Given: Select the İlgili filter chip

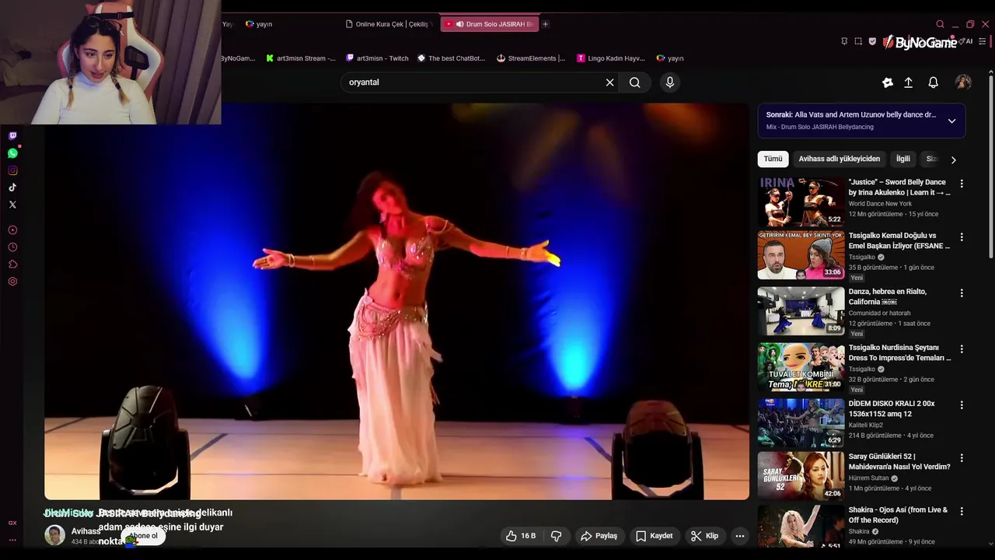Looking at the screenshot, I should [x=902, y=159].
